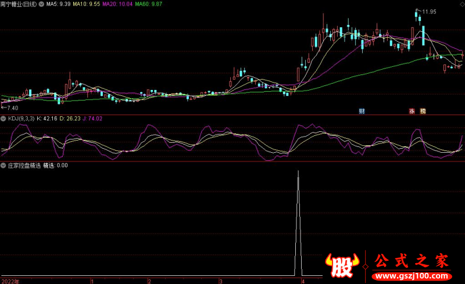Open the 庄家控盘精选 indicator dropdown arrow
465x284 pixels.
pyautogui.click(x=3, y=166)
